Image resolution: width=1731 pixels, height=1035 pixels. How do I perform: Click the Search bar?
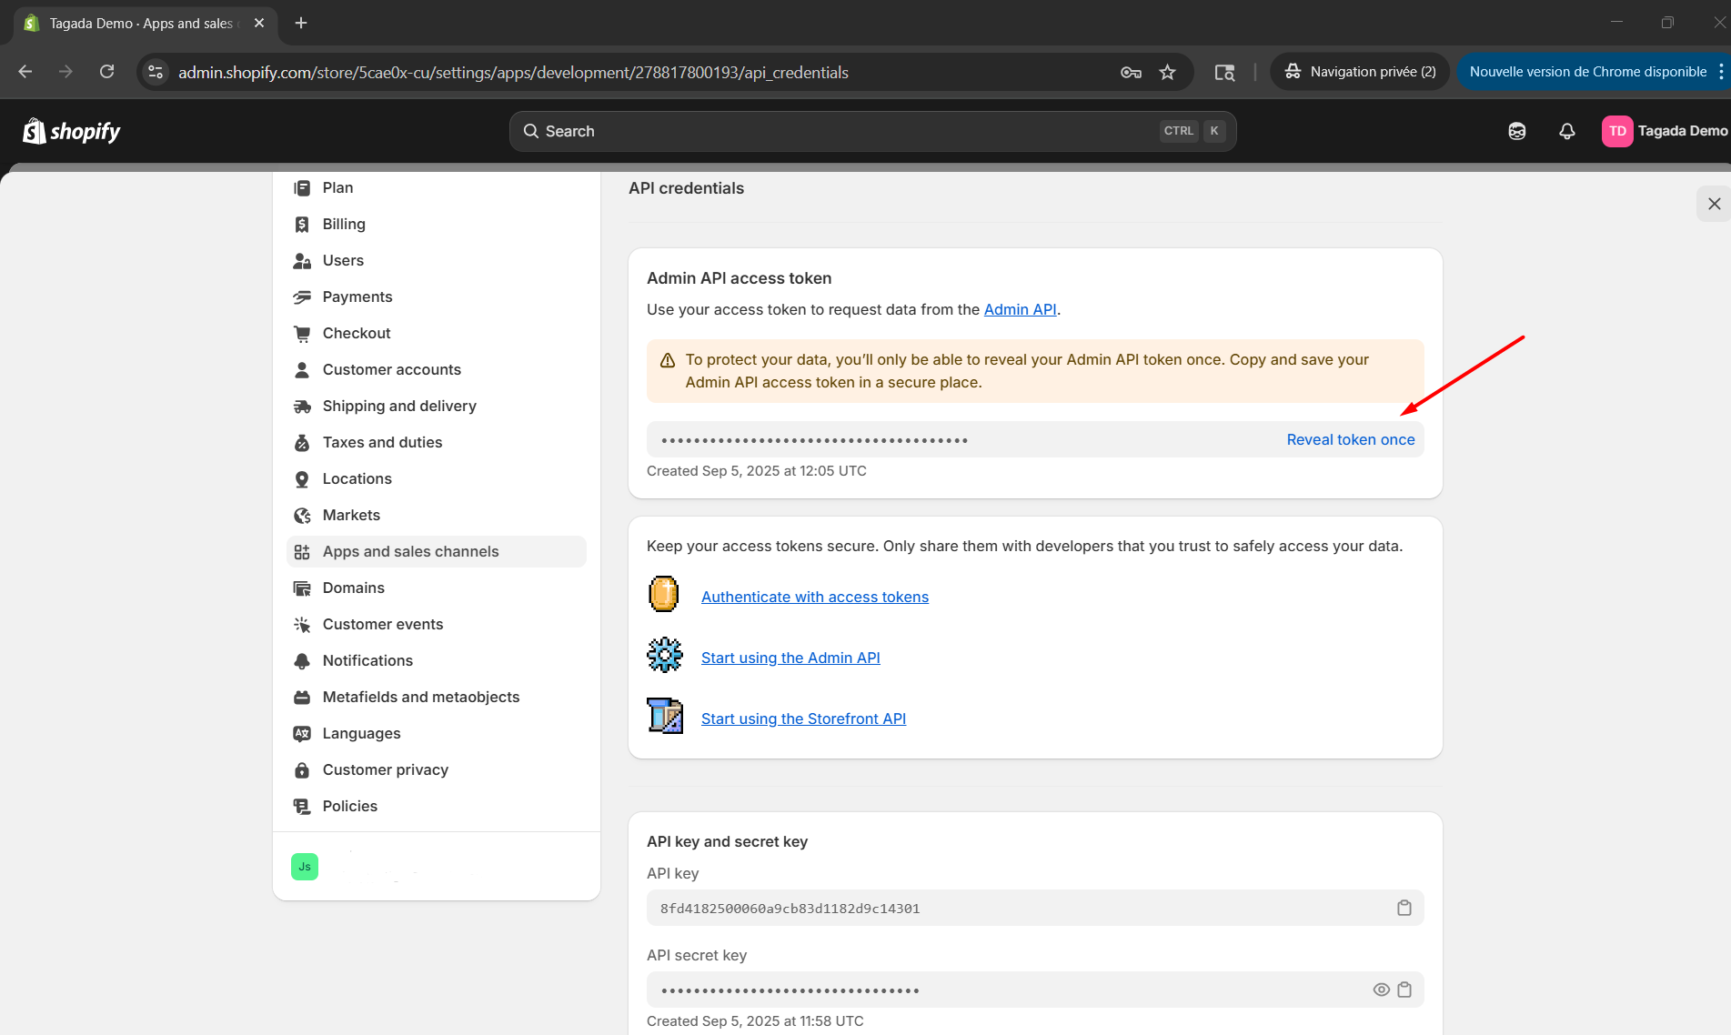pos(872,131)
